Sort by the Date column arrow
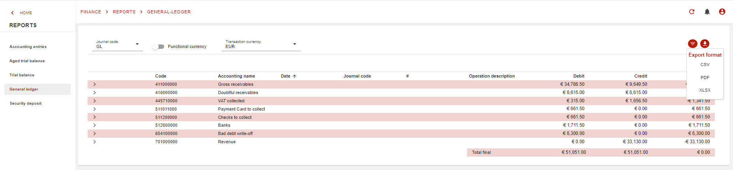Image resolution: width=733 pixels, height=170 pixels. click(294, 76)
